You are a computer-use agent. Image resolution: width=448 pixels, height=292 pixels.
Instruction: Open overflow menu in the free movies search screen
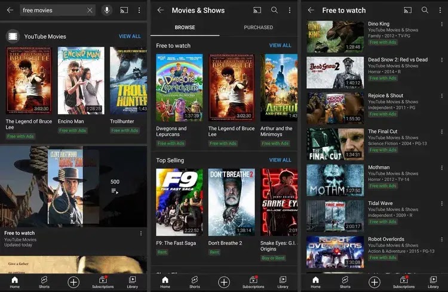139,10
